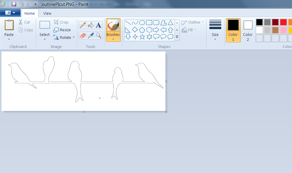Viewport: 292px width, 173px height.
Task: Select the Eraser tool
Action: [83, 36]
